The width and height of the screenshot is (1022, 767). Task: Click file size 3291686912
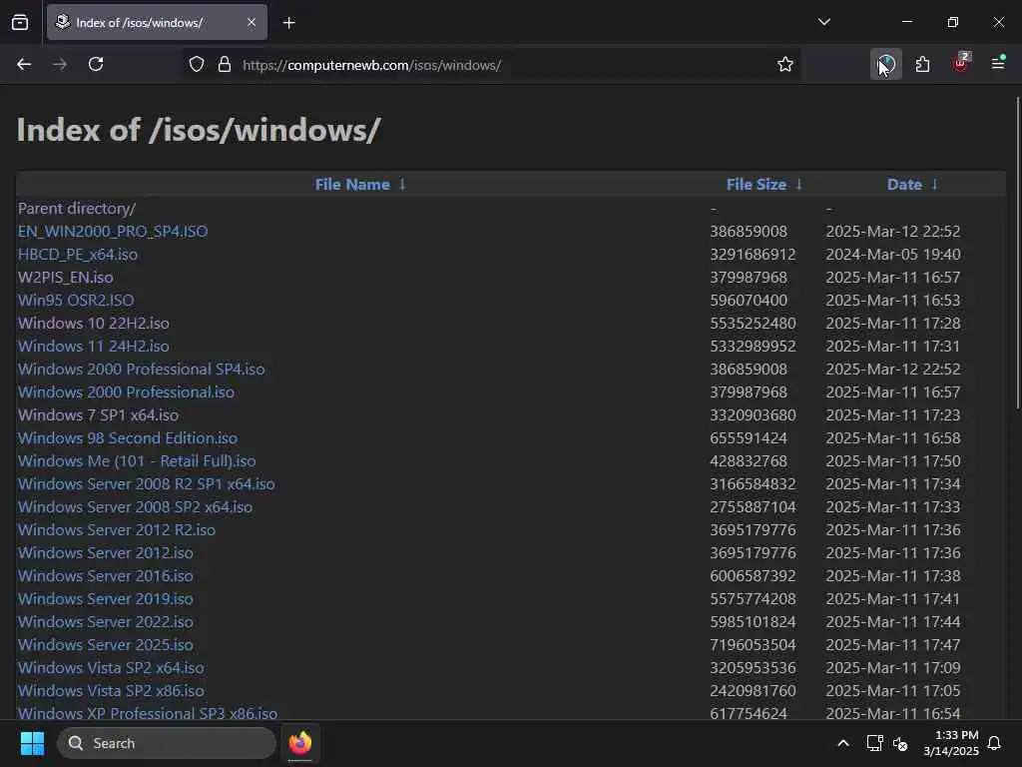(x=753, y=255)
